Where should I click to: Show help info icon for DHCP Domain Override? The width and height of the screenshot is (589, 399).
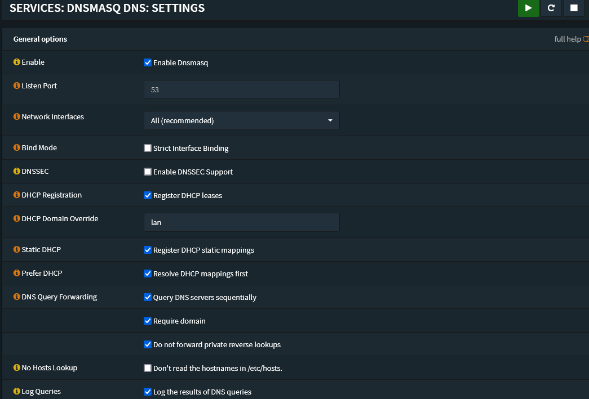(16, 218)
